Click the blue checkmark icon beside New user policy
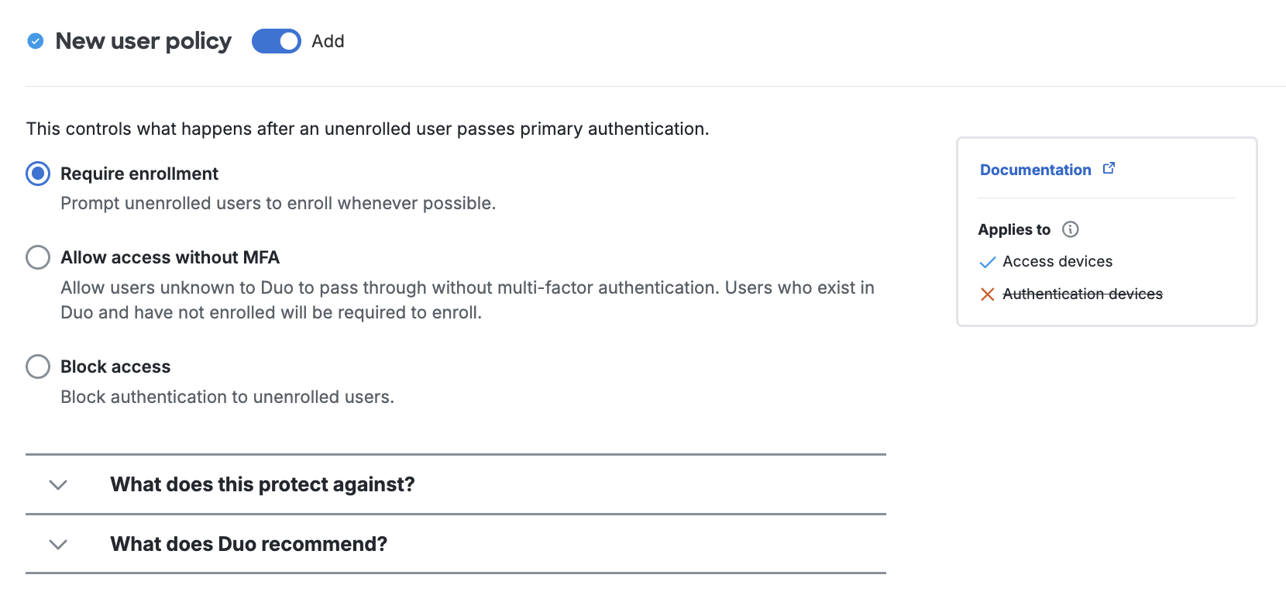The width and height of the screenshot is (1286, 599). (35, 42)
